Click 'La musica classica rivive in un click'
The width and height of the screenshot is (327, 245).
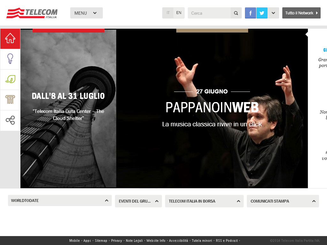pyautogui.click(x=212, y=124)
